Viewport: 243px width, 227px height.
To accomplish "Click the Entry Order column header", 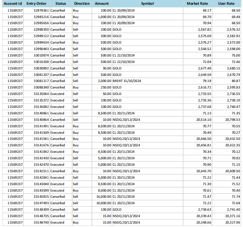I will [x=36, y=3].
